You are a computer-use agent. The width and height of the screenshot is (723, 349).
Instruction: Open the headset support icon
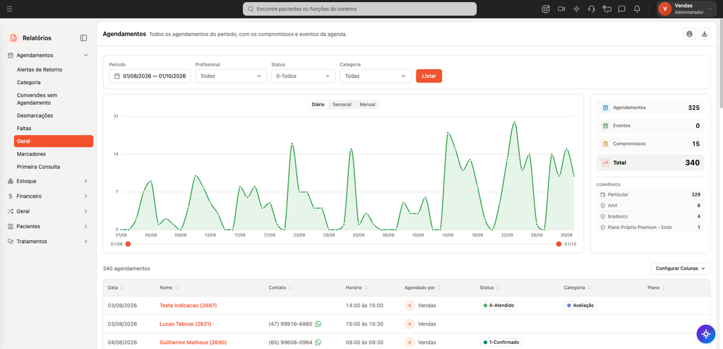click(592, 8)
